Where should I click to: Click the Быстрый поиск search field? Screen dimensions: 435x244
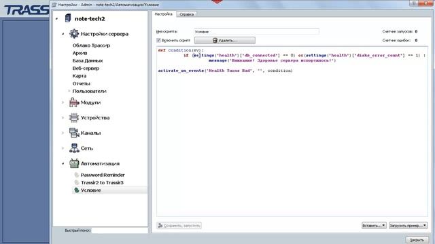coord(120,230)
